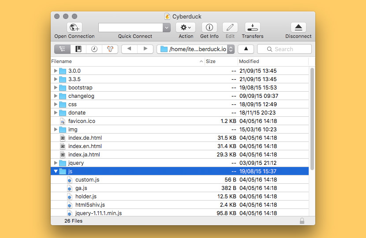The width and height of the screenshot is (366, 238).
Task: Switch to the History view
Action: (94, 49)
